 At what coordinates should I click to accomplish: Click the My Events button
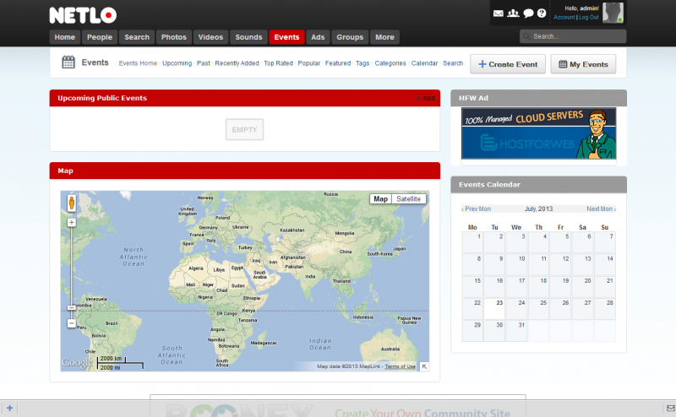click(x=583, y=64)
